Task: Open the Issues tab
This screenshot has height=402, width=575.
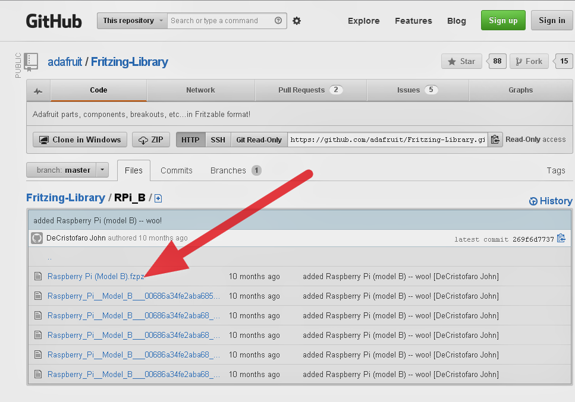Action: pyautogui.click(x=417, y=90)
